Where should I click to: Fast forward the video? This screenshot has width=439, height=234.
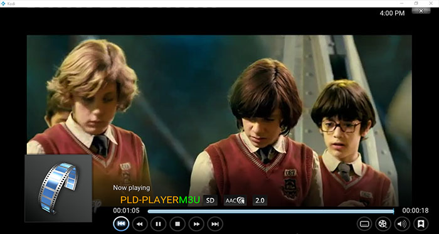(196, 224)
